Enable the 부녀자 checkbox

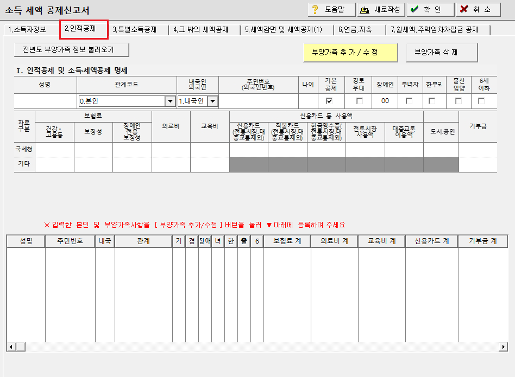click(x=409, y=101)
